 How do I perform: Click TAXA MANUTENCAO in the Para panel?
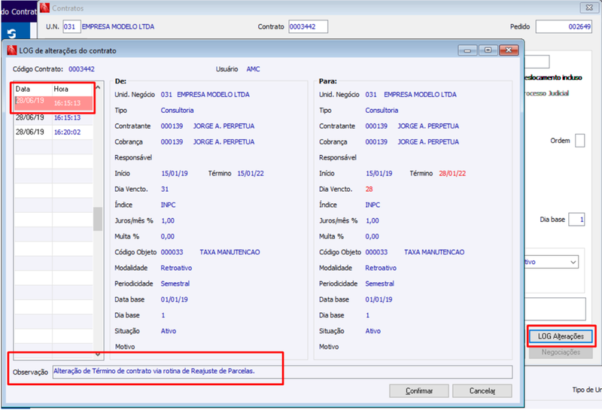pyautogui.click(x=434, y=252)
